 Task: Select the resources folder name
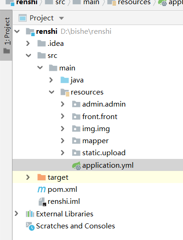[87, 92]
